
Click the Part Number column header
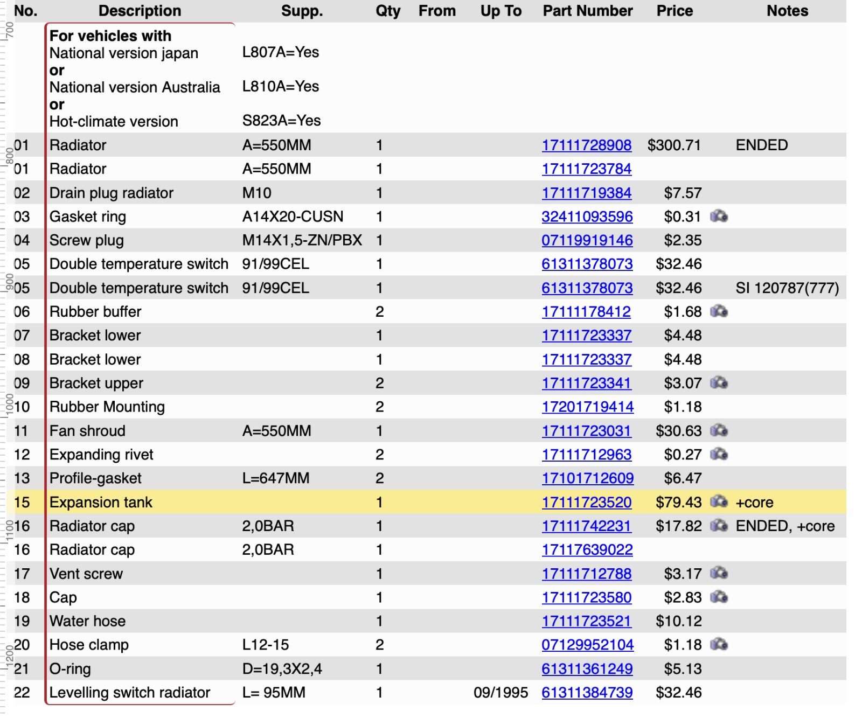(x=587, y=11)
